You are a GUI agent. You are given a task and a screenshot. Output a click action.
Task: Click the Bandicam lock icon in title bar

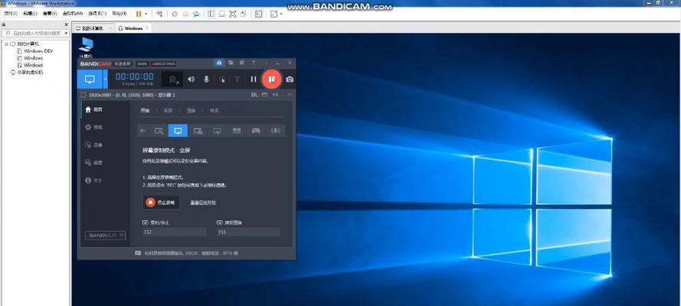(x=219, y=63)
